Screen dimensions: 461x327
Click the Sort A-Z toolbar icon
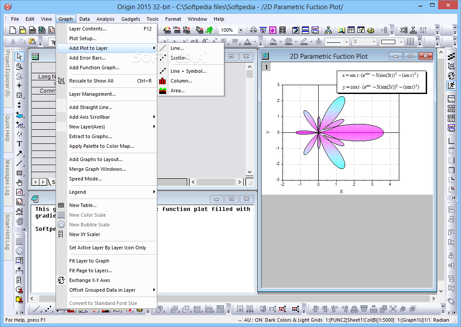423,30
